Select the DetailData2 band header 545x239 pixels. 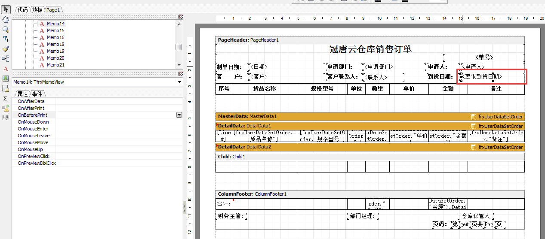pyautogui.click(x=370, y=147)
